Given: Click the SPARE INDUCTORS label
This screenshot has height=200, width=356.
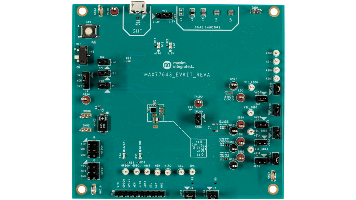Looking at the screenshot, I should pyautogui.click(x=207, y=27).
